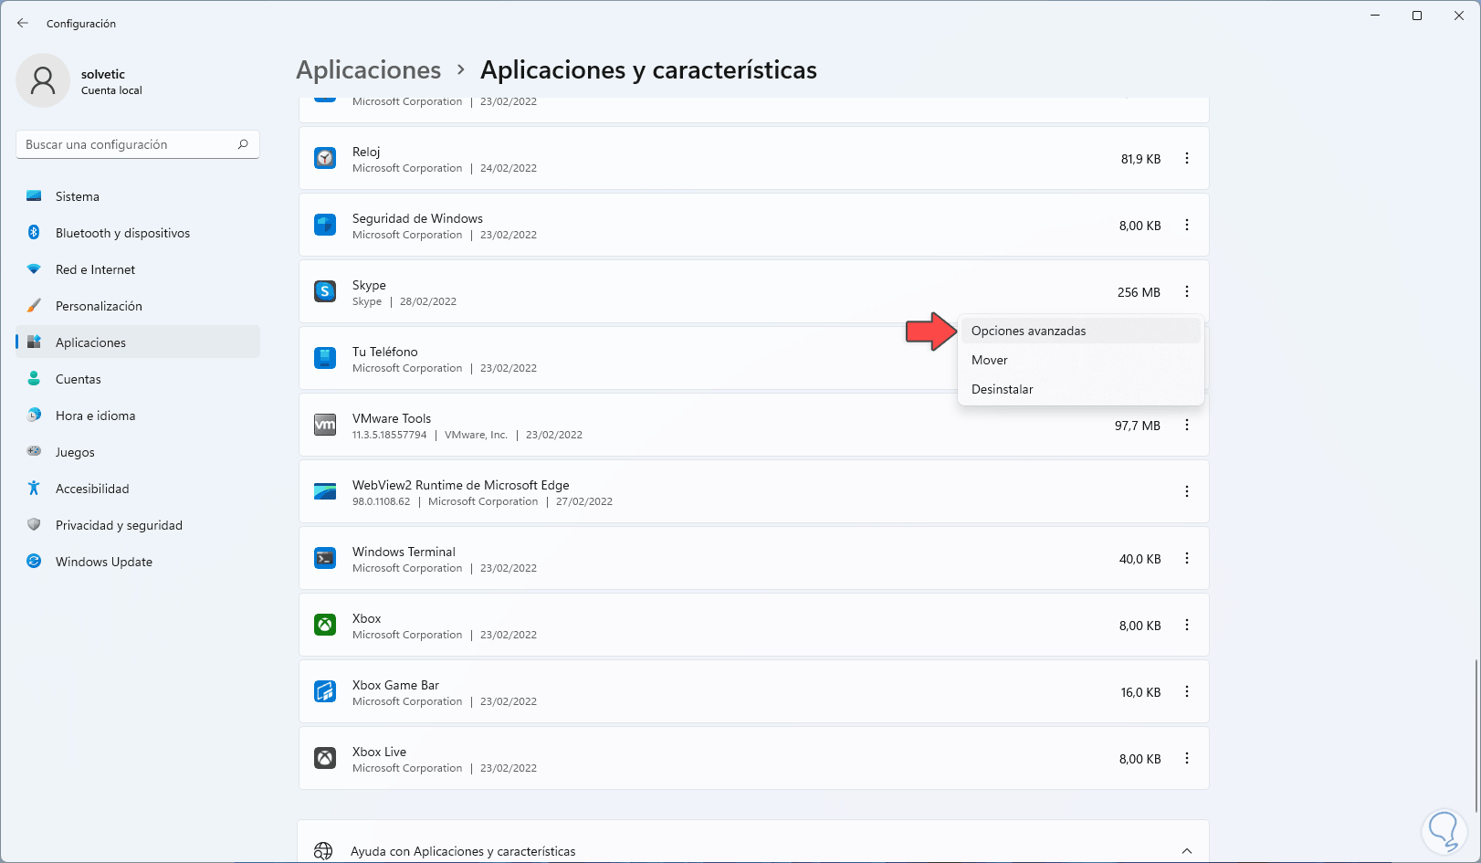Click the Reloj clock icon

[325, 158]
